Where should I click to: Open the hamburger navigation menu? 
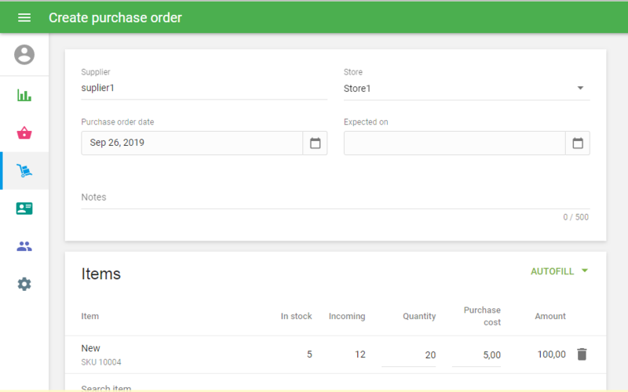[24, 17]
